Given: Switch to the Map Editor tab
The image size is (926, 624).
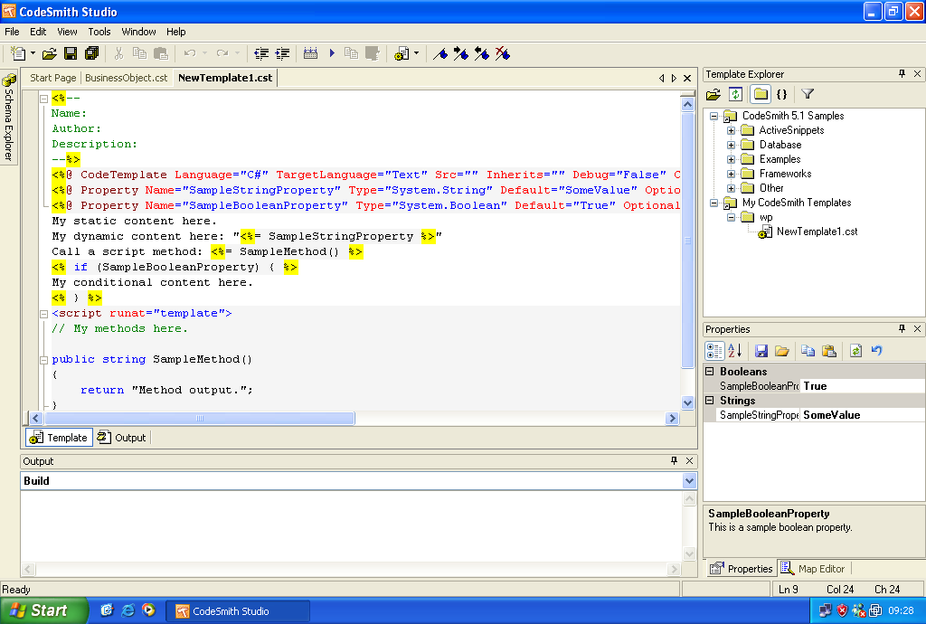Looking at the screenshot, I should [x=815, y=569].
